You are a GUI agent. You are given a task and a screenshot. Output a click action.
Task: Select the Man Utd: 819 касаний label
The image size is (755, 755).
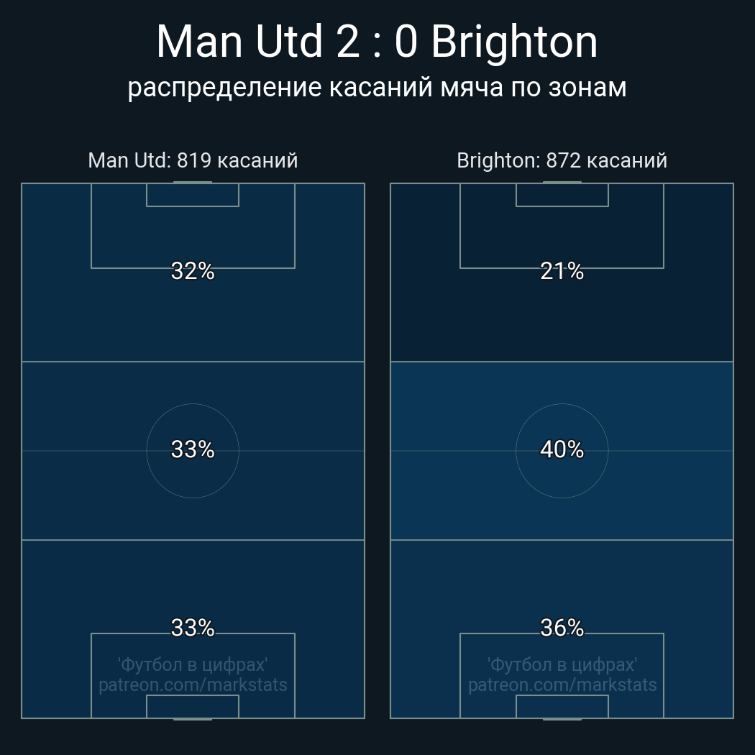pos(193,160)
